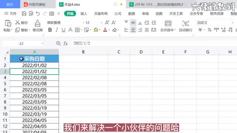Open the 开发工具 ribbon tab
237x133 pixels.
[x=176, y=14]
